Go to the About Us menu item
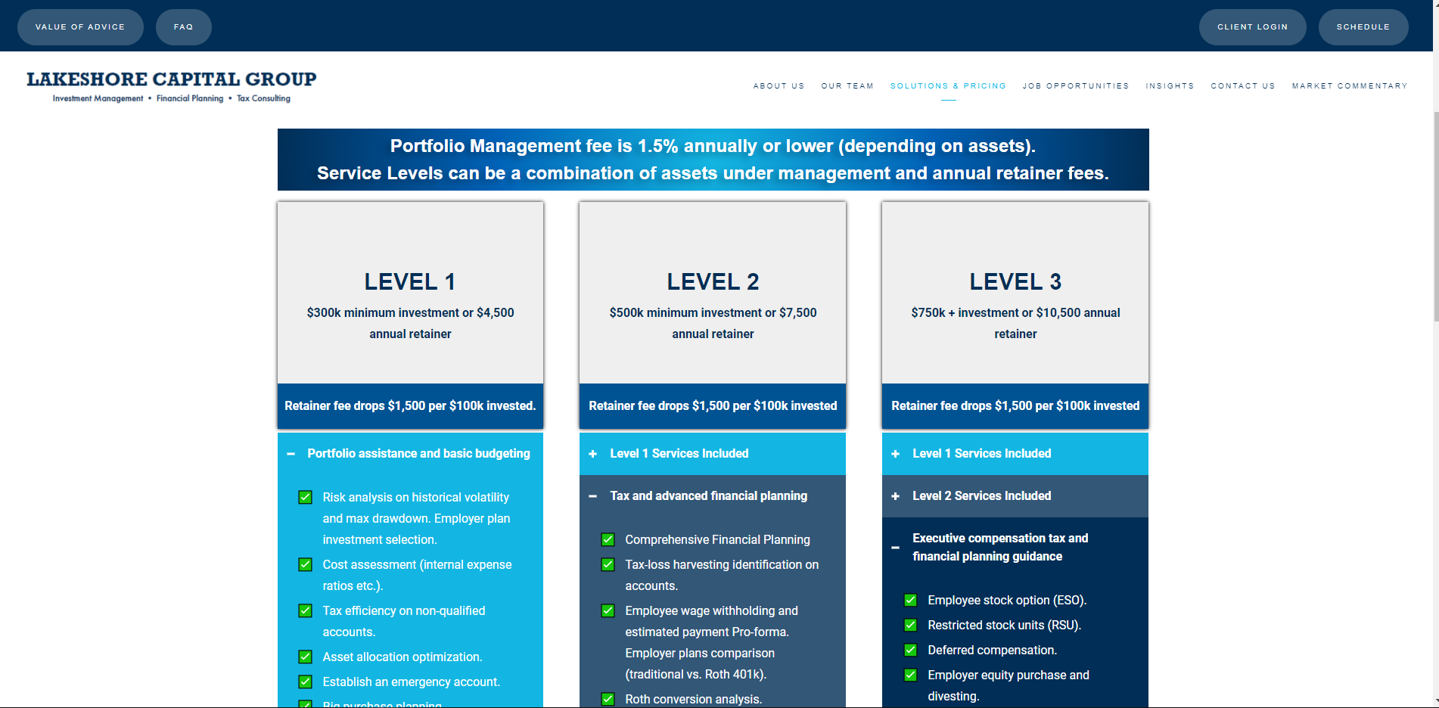 779,86
